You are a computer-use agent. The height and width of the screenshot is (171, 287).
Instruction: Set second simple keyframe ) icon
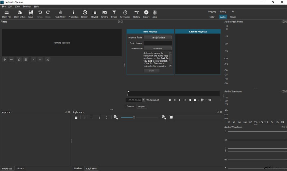click(107, 117)
